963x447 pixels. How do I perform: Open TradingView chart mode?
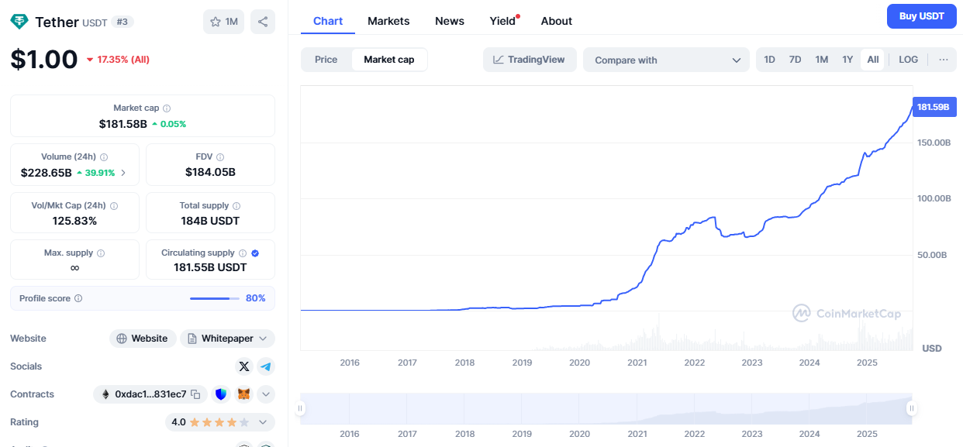click(x=530, y=60)
